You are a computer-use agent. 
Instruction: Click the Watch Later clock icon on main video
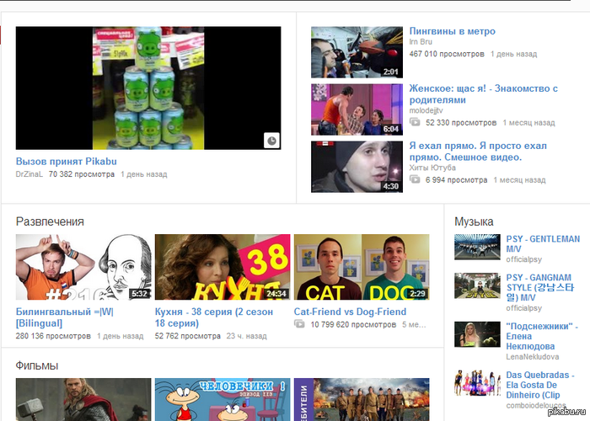[271, 141]
